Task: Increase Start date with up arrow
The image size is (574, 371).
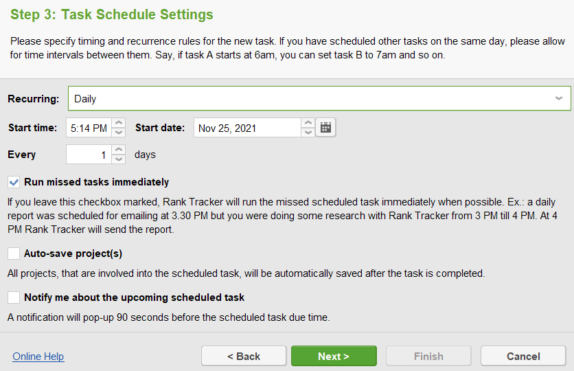Action: click(308, 123)
